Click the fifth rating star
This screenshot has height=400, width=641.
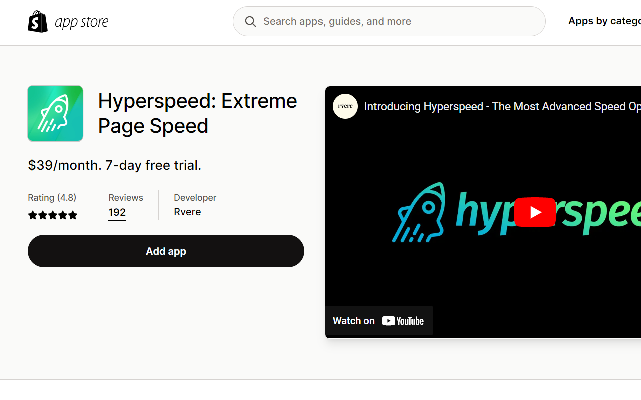click(x=73, y=215)
